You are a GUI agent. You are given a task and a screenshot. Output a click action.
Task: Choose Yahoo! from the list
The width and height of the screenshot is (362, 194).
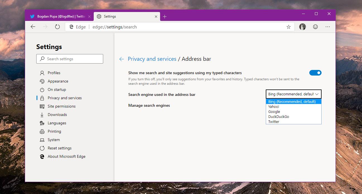tap(294, 106)
